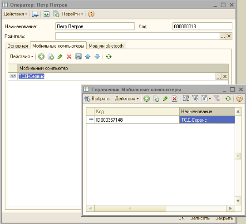Close the Справочник Мобильные компьютеры window

click(241, 90)
